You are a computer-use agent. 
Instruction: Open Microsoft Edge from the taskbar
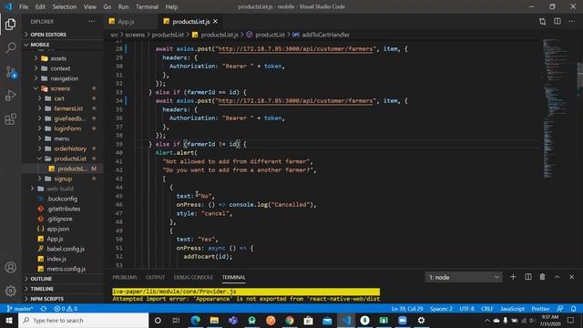click(x=195, y=320)
